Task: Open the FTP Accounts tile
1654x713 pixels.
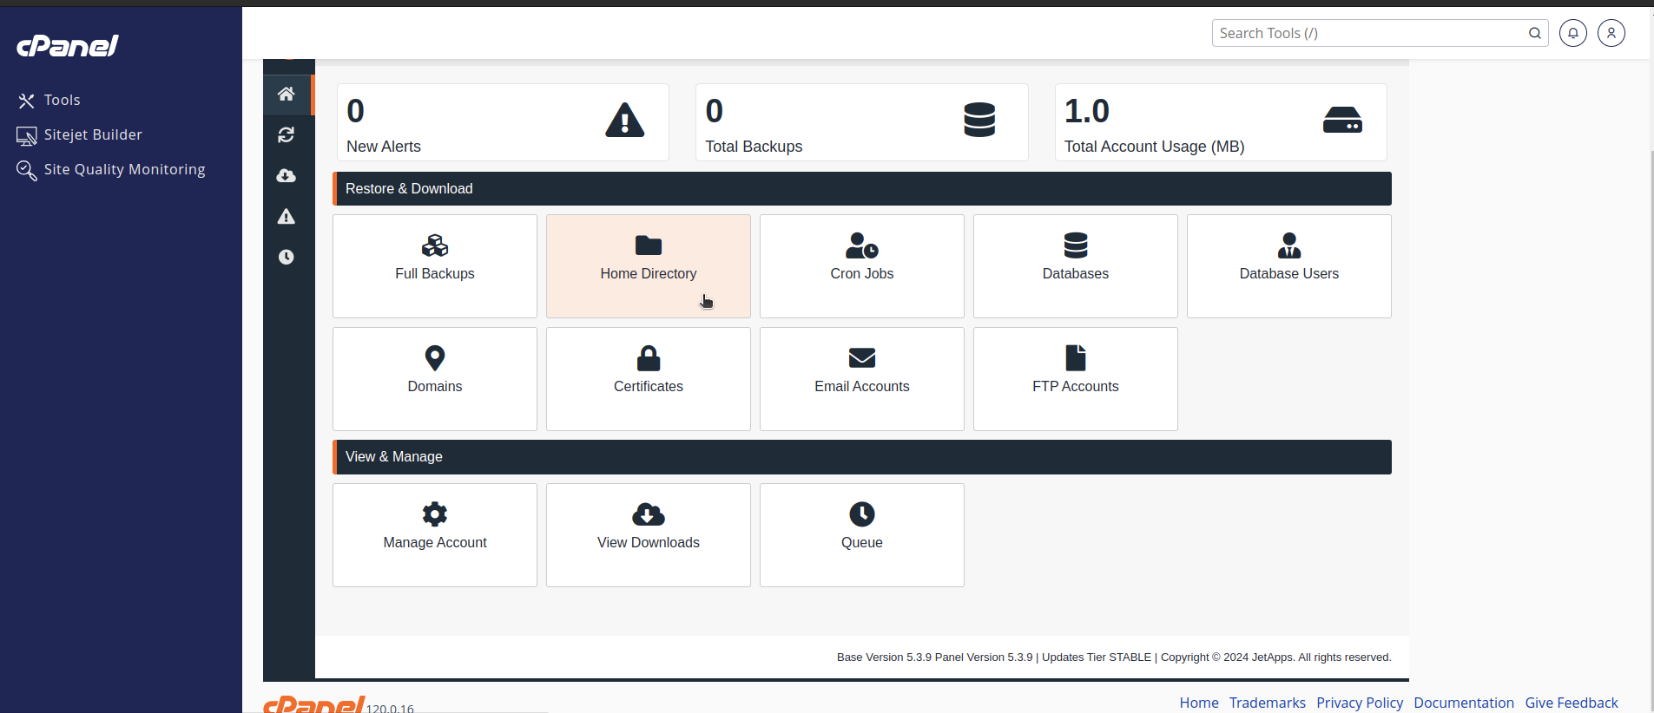Action: pos(1076,379)
